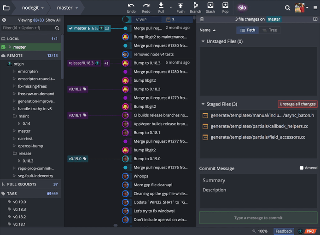Undo the last action
Screen dimensions: 320x235
coord(131,8)
